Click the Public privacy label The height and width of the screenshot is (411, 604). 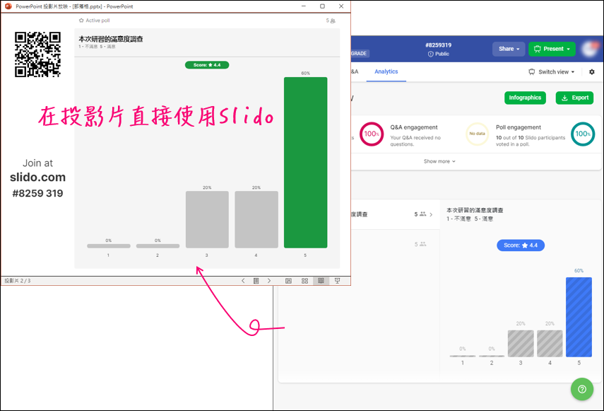pos(439,54)
